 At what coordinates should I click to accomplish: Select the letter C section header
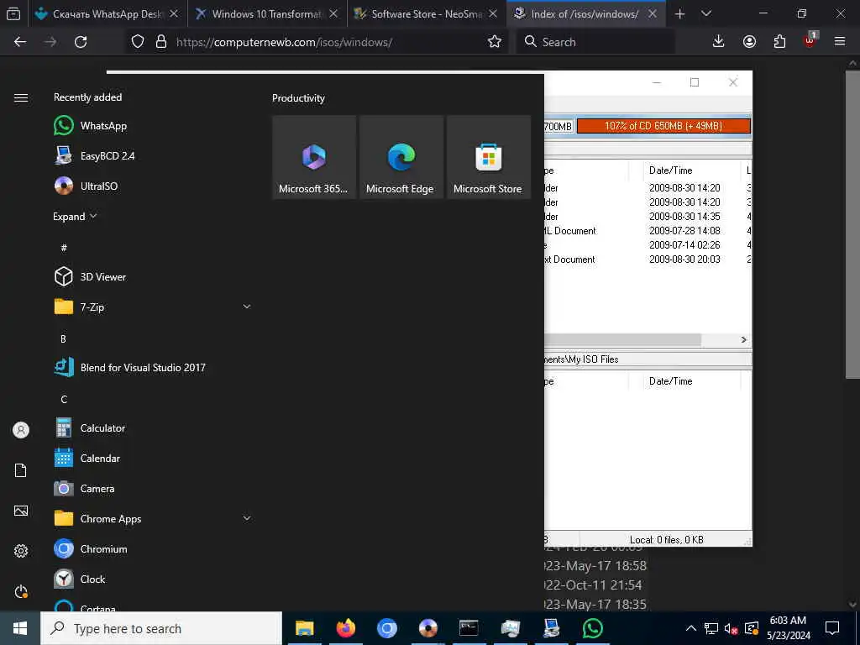[64, 399]
